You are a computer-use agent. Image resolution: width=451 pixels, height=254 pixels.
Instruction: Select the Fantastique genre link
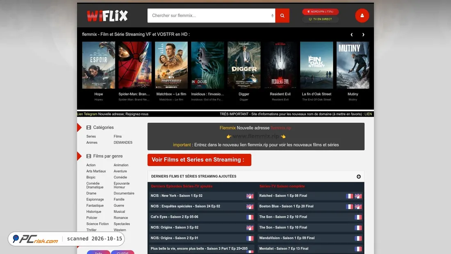(x=95, y=206)
